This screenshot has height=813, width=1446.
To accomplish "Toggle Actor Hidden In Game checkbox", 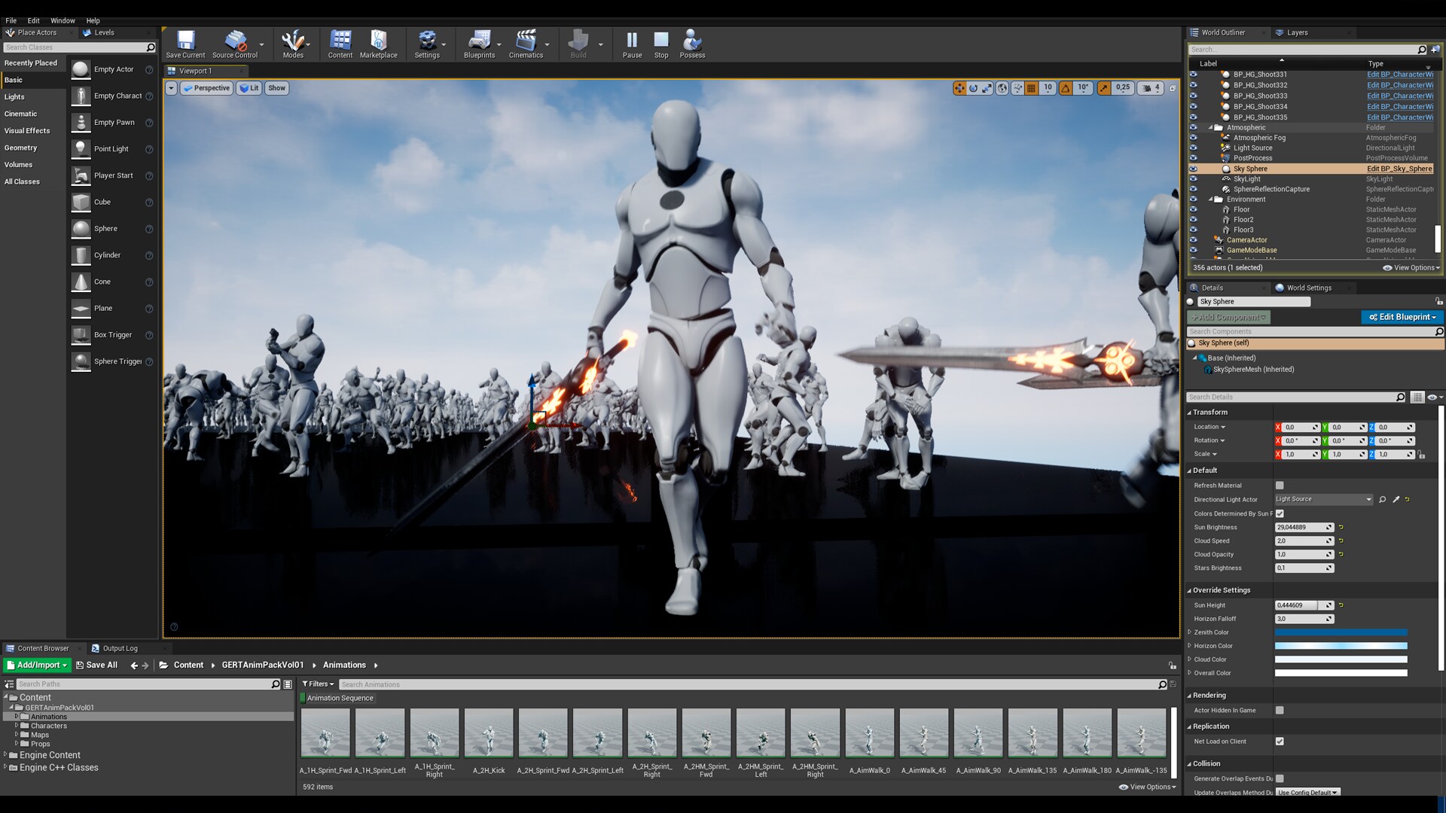I will [x=1280, y=711].
